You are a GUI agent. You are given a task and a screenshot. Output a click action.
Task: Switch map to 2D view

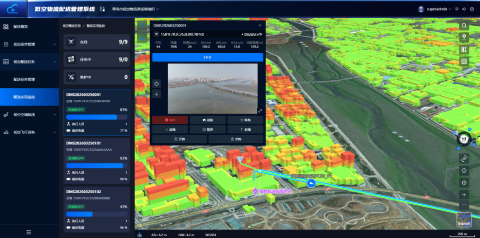tap(464, 158)
